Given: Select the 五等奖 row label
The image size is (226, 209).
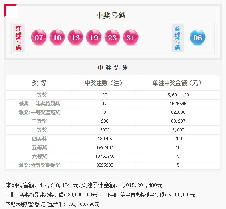Looking at the screenshot, I should [x=39, y=147].
